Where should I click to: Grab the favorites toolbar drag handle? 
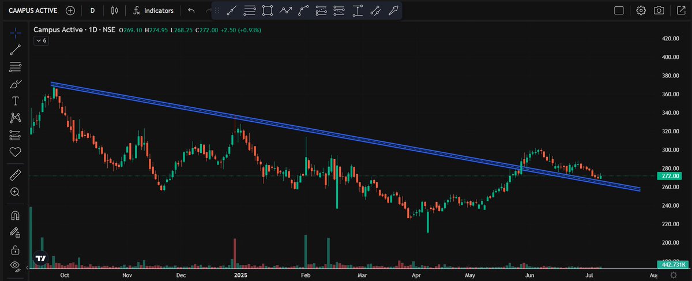(217, 10)
